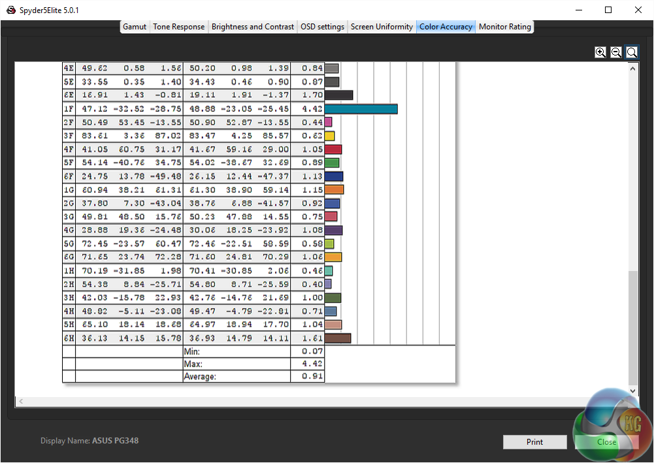Click the orange 1G color bar
The width and height of the screenshot is (654, 463).
click(x=334, y=189)
